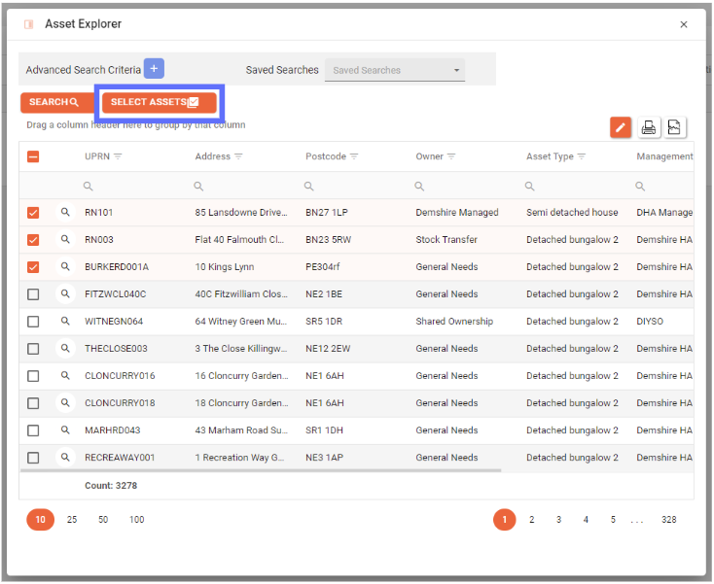View details icon for WITNEGN064 row
The height and width of the screenshot is (584, 714).
point(65,321)
